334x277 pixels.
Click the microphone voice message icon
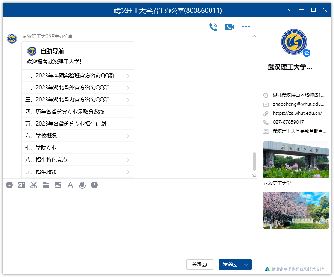tap(82, 185)
